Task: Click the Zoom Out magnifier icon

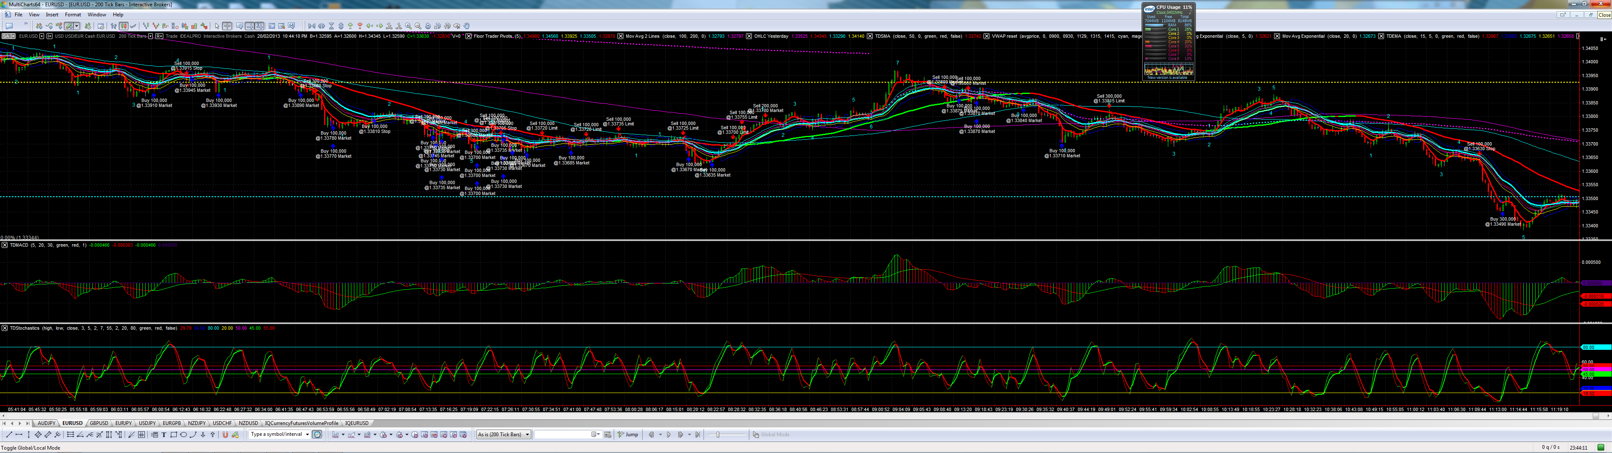Action: point(418,26)
